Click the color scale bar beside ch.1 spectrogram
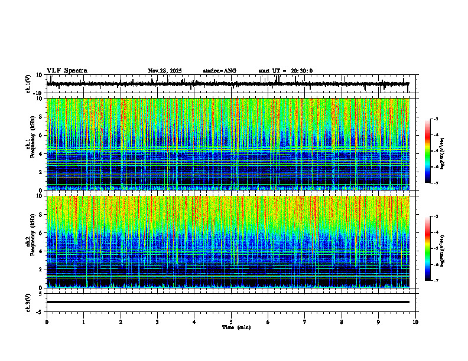The image size is (468, 361). click(x=427, y=151)
